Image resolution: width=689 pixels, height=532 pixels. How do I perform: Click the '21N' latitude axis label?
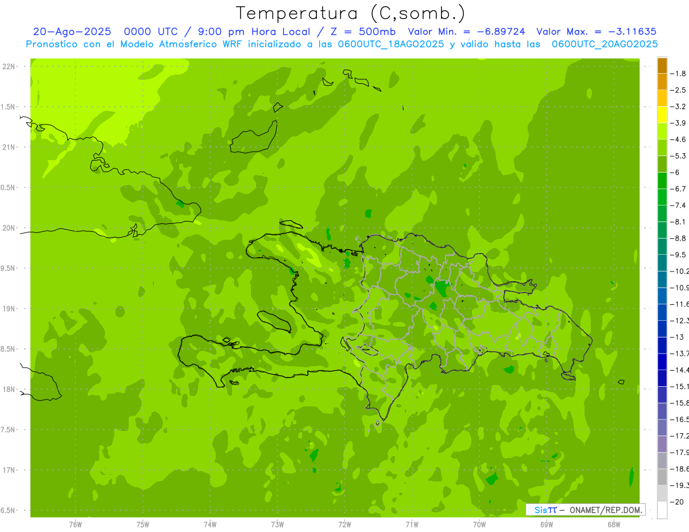[9, 147]
